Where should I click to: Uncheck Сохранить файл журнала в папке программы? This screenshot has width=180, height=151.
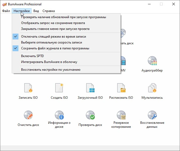point(66,48)
